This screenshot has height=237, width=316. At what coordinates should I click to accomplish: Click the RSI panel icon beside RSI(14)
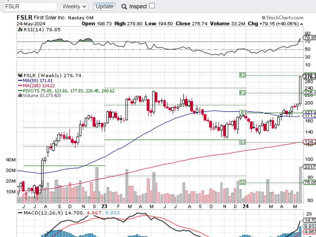pyautogui.click(x=20, y=29)
